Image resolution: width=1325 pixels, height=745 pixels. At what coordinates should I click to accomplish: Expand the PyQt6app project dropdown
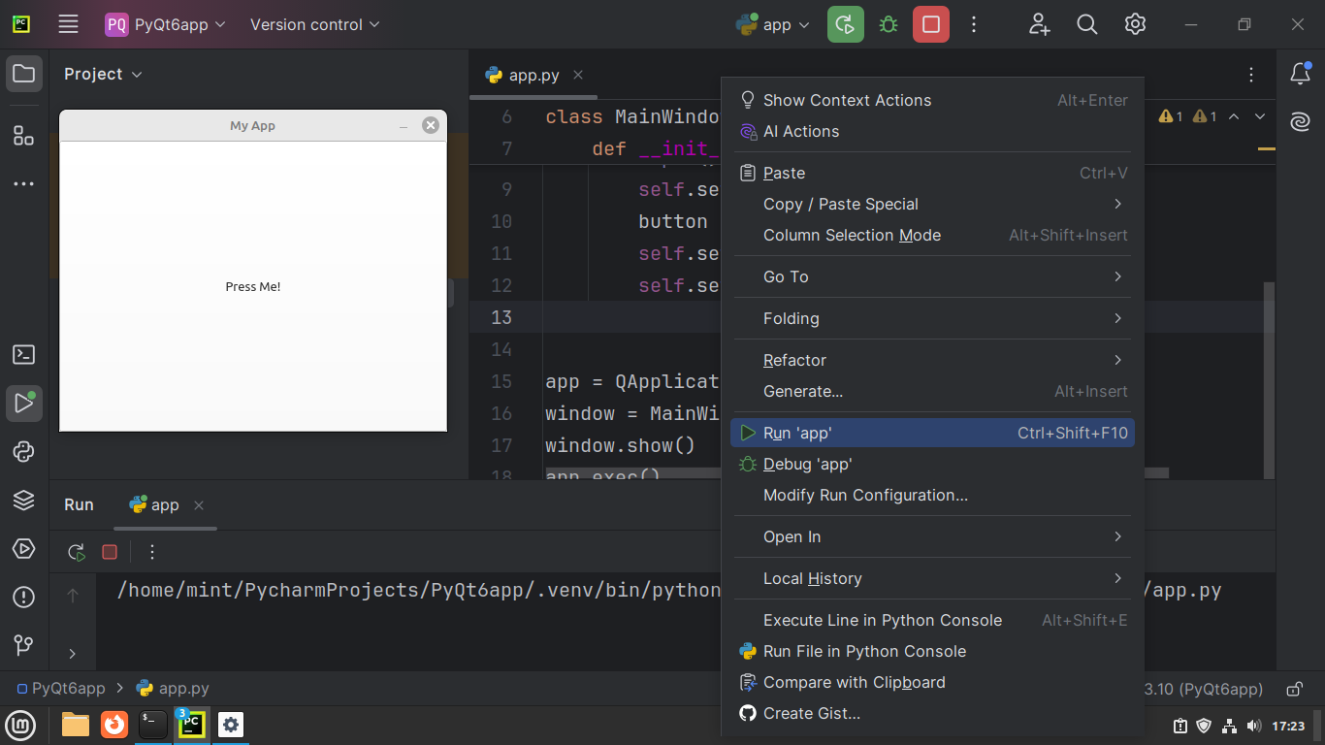[166, 24]
